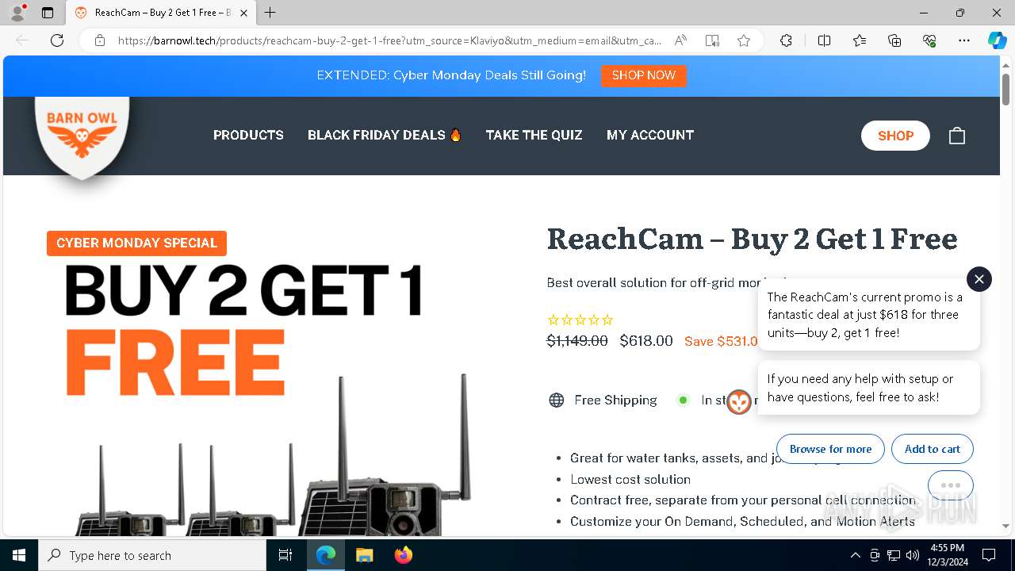This screenshot has width=1015, height=571.
Task: Open the browser Extensions puzzle icon
Action: 786,40
